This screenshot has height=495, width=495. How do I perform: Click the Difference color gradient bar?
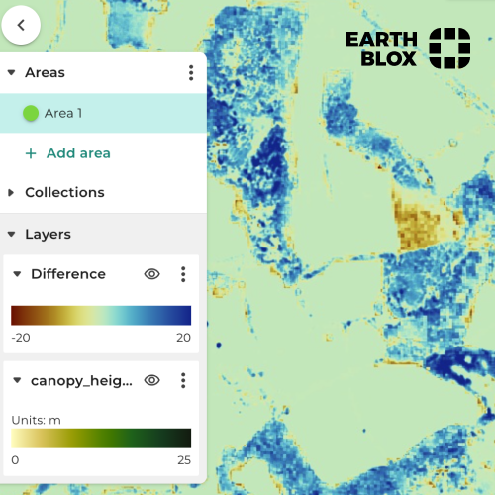[101, 316]
